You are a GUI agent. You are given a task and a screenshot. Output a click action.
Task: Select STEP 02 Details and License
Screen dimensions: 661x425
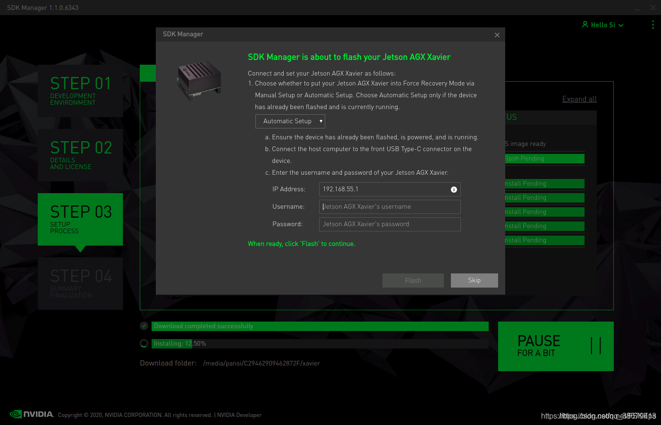tap(80, 155)
